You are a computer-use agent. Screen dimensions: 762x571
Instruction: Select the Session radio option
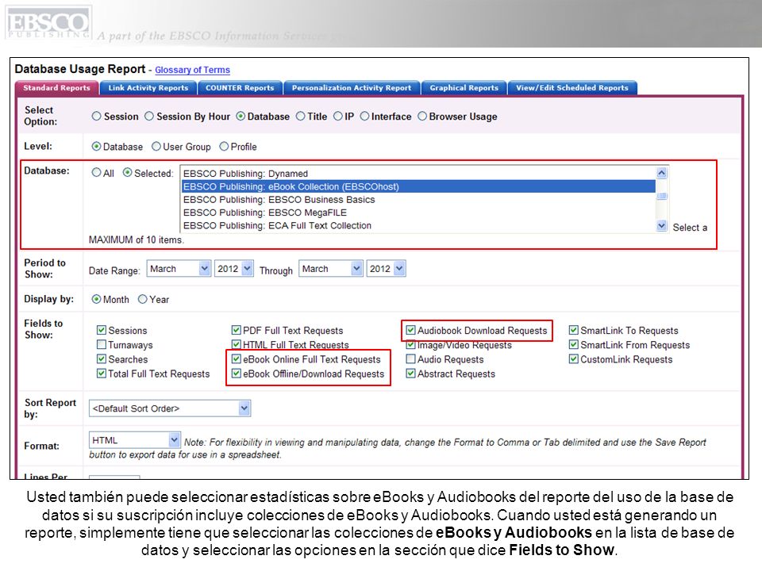tap(97, 117)
